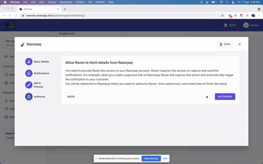
Task: Open the Apple menu
Action: (5, 2)
